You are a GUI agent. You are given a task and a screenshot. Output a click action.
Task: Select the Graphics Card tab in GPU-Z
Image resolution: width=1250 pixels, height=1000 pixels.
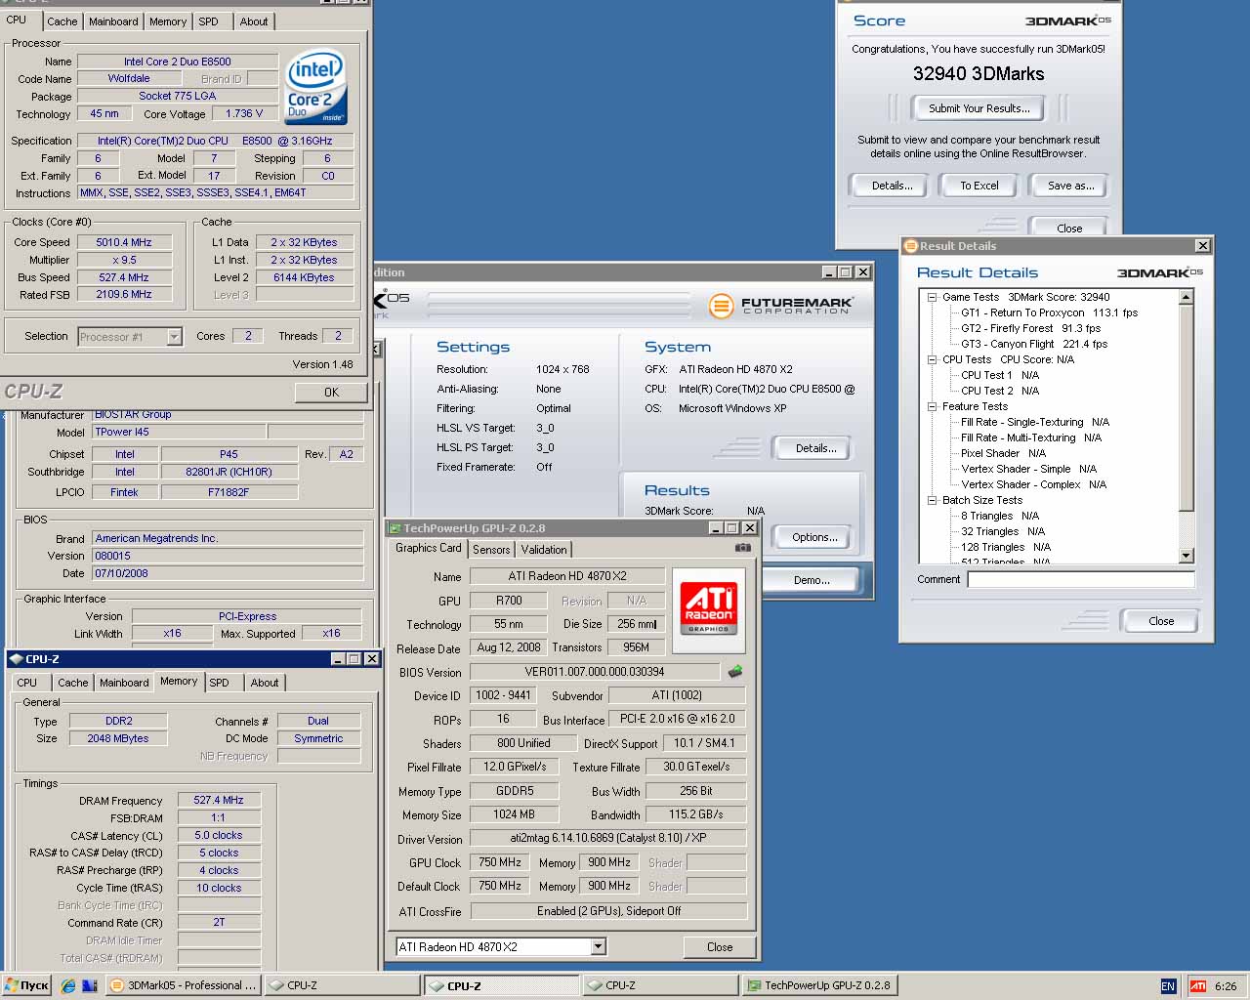coord(428,548)
